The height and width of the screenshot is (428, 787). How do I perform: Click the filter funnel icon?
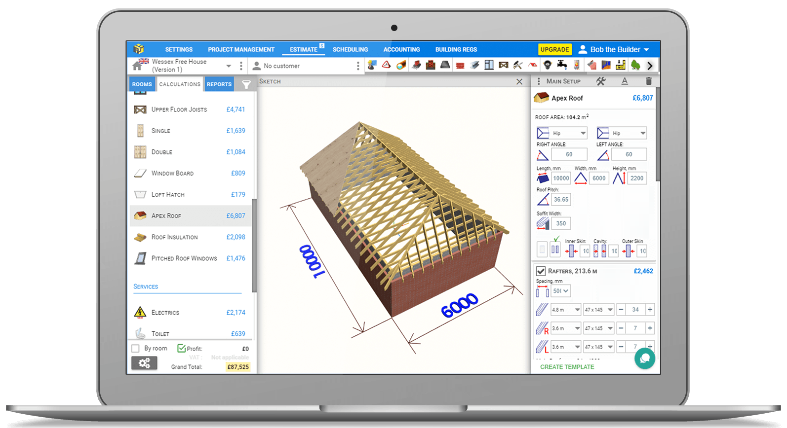246,84
